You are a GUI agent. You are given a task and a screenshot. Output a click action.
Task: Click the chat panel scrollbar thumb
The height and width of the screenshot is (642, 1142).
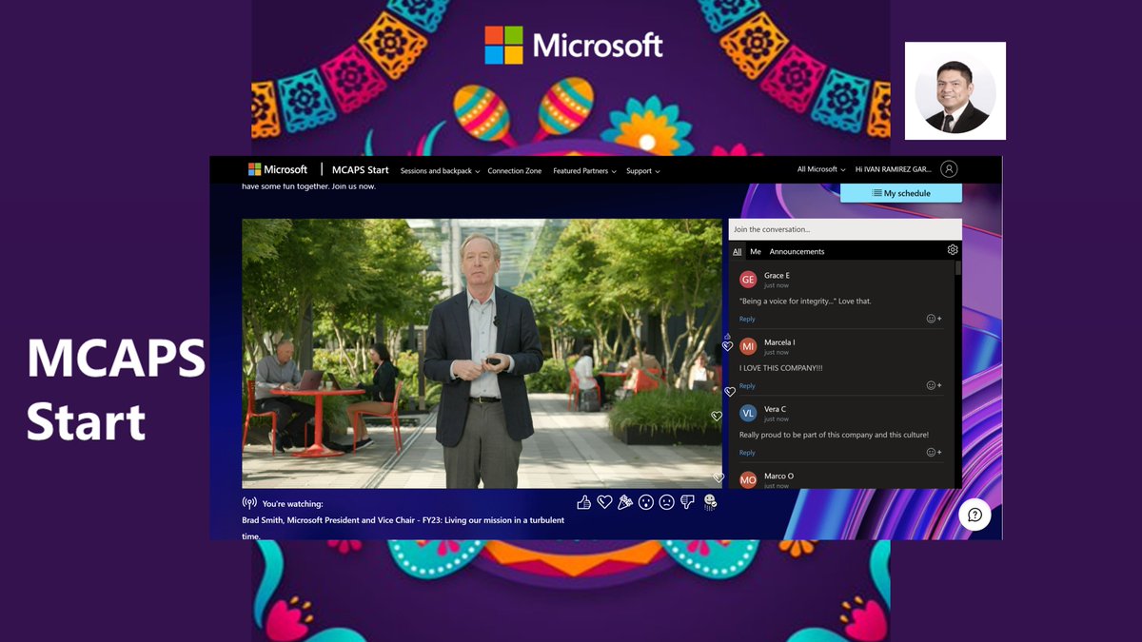click(x=958, y=267)
